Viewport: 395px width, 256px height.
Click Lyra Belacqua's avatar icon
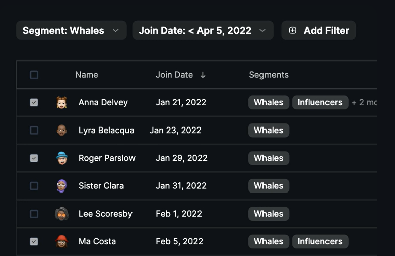61,131
